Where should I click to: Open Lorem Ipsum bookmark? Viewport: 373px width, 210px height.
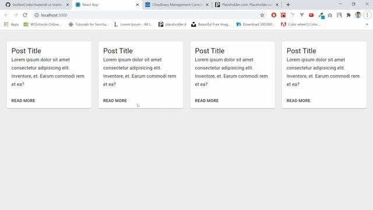133,24
